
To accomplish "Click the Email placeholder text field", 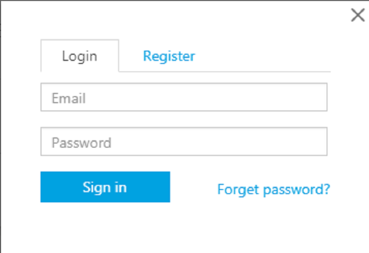I will pyautogui.click(x=184, y=97).
